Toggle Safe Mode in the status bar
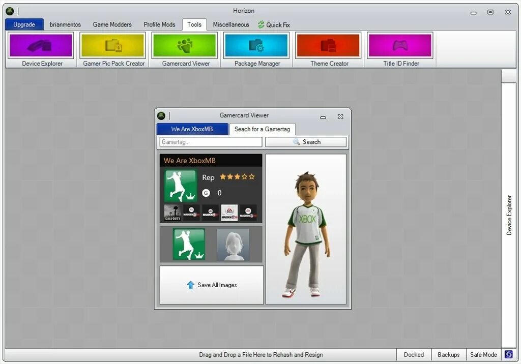The height and width of the screenshot is (364, 521). [x=483, y=355]
